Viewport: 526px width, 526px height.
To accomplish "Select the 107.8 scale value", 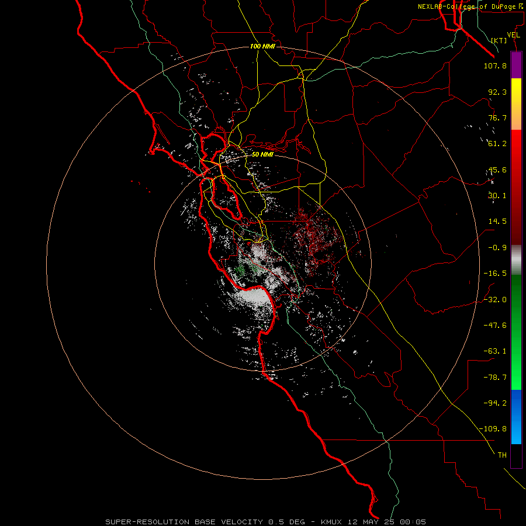I will click(495, 65).
